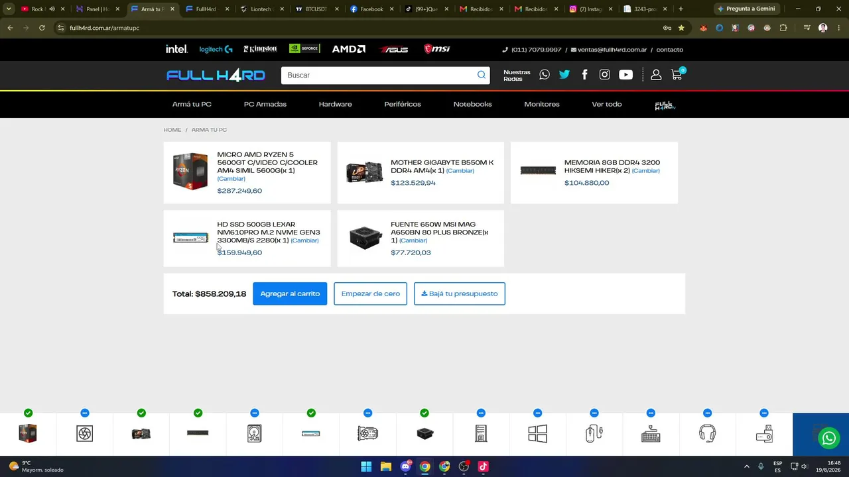Change the MSI MAG A650BN power supply
The image size is (849, 477).
[x=413, y=240]
